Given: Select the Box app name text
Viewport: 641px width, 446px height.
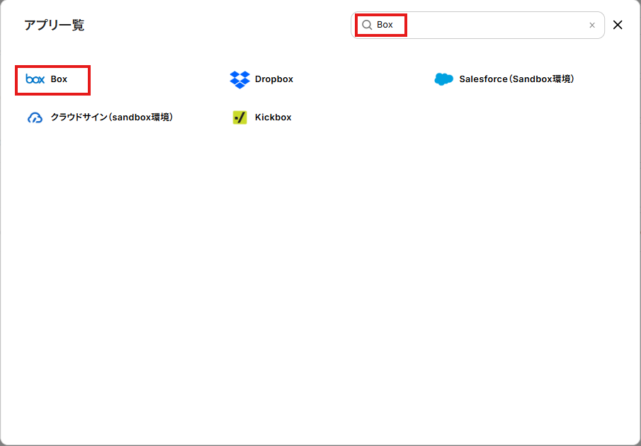Looking at the screenshot, I should click(59, 79).
